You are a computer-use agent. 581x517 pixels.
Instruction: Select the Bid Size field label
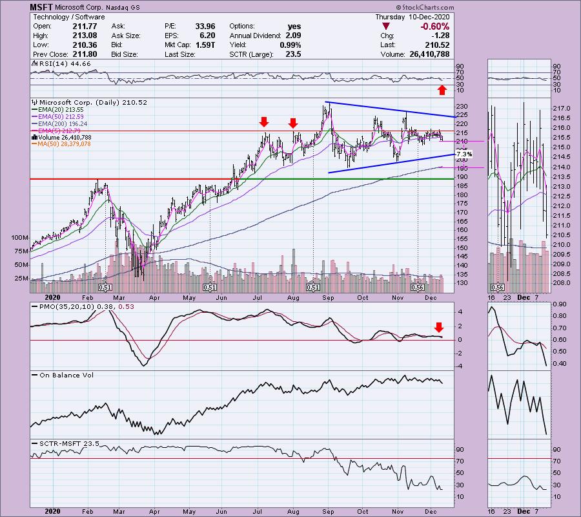125,54
